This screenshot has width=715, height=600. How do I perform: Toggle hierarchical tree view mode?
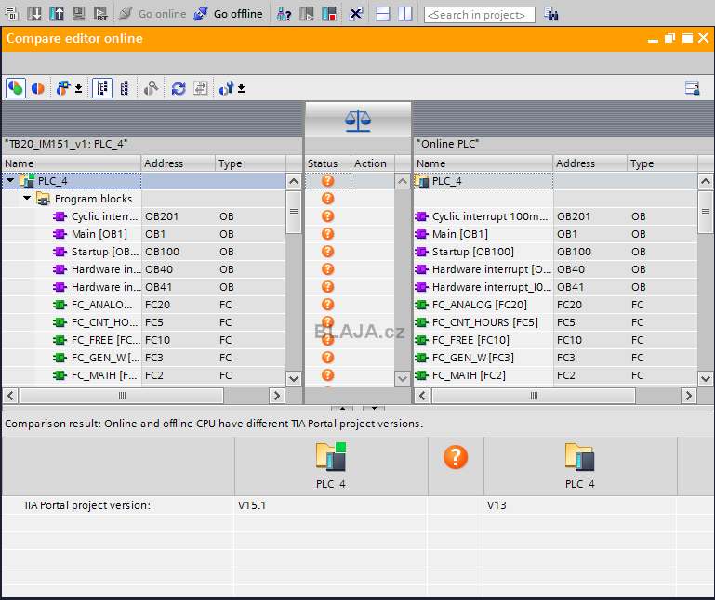(102, 88)
